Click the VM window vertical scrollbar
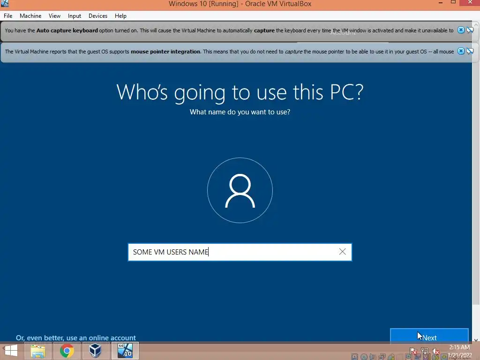 click(476, 167)
